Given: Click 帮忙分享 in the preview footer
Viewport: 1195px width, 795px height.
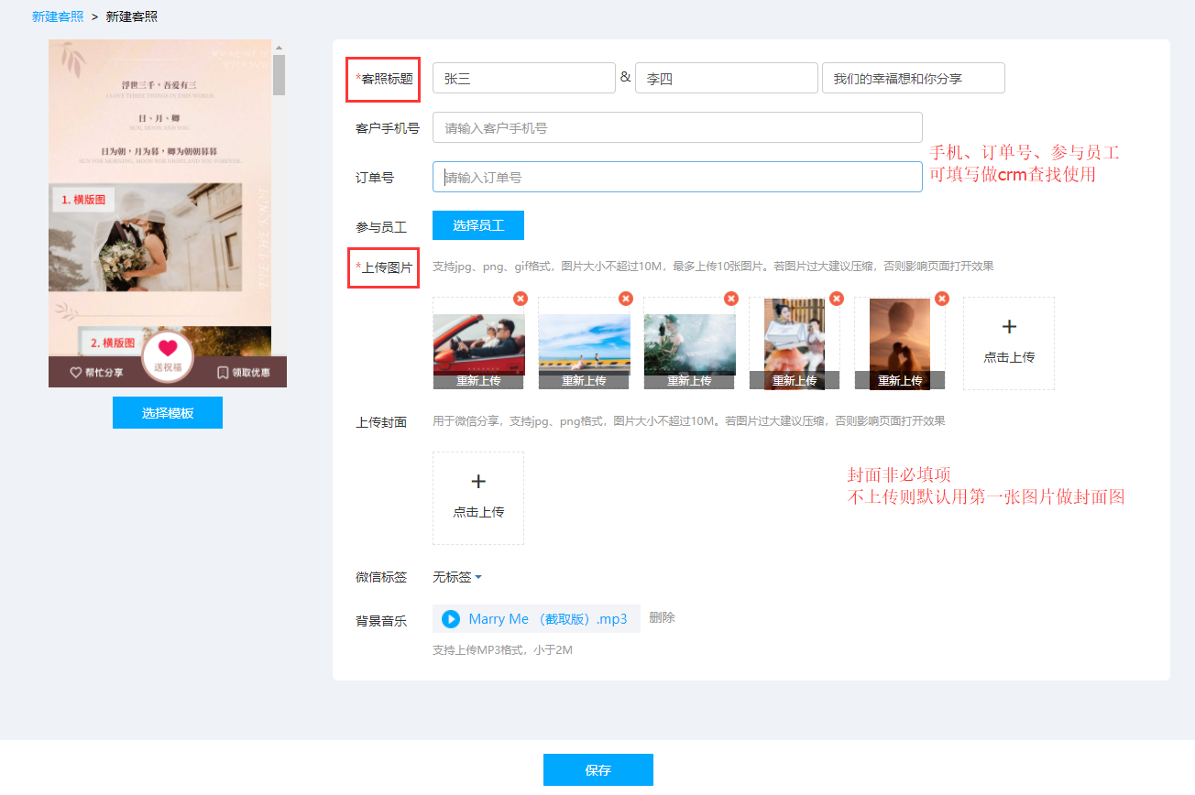Looking at the screenshot, I should (x=96, y=373).
